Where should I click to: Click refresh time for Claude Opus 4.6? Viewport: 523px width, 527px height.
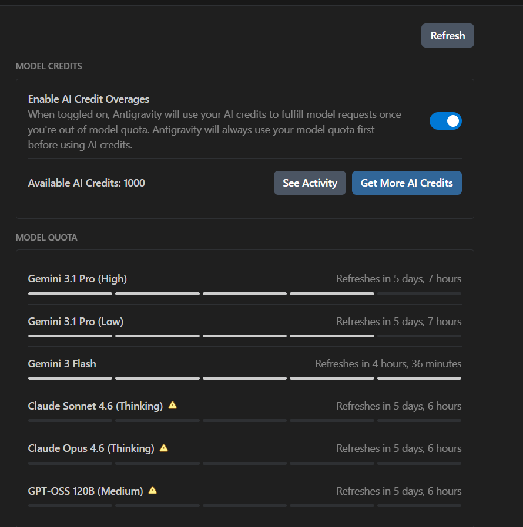tap(399, 448)
